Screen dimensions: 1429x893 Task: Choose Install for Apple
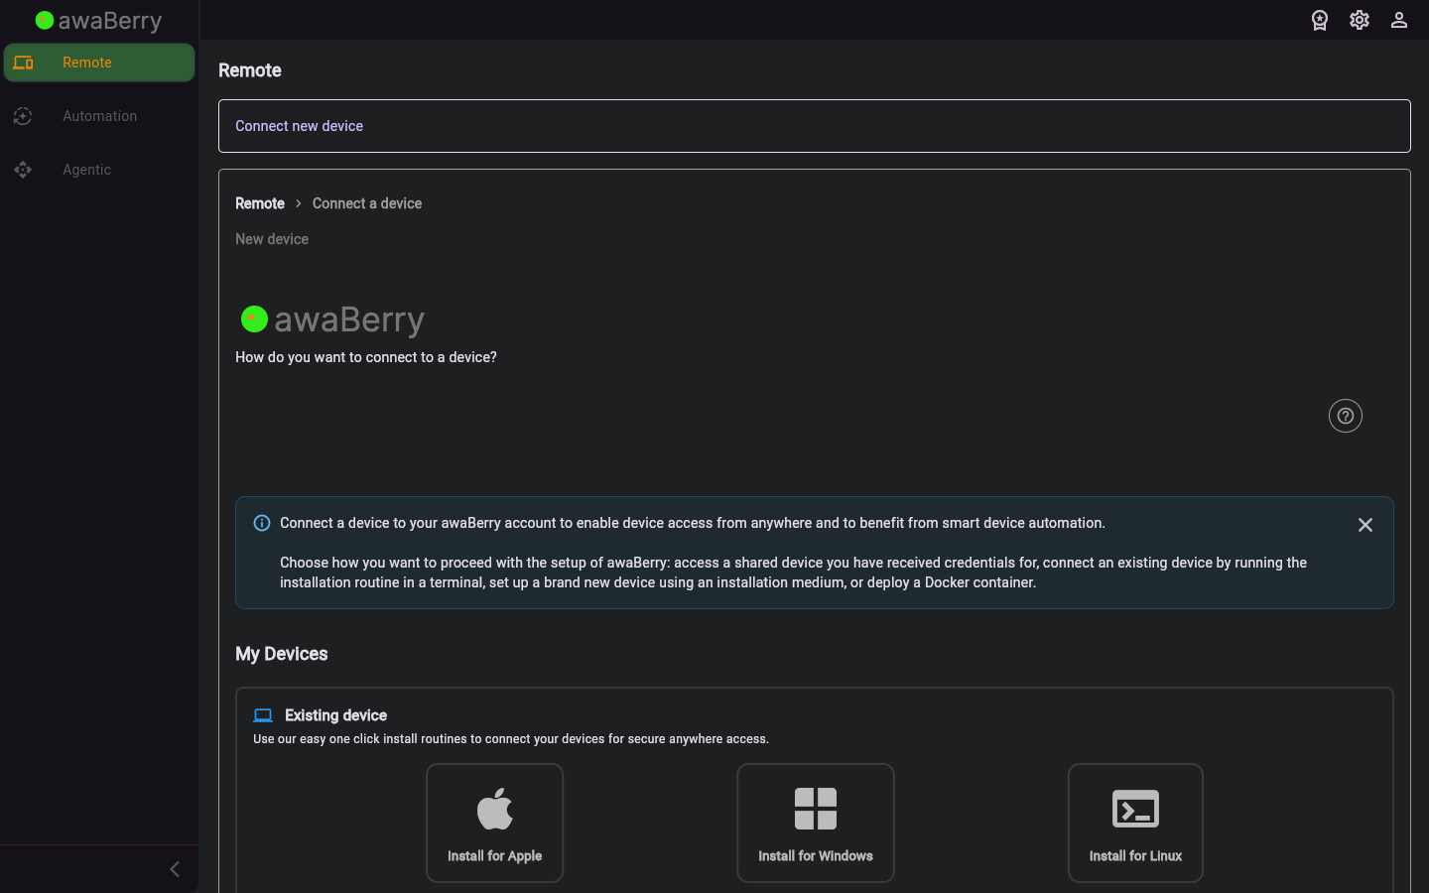coord(495,823)
